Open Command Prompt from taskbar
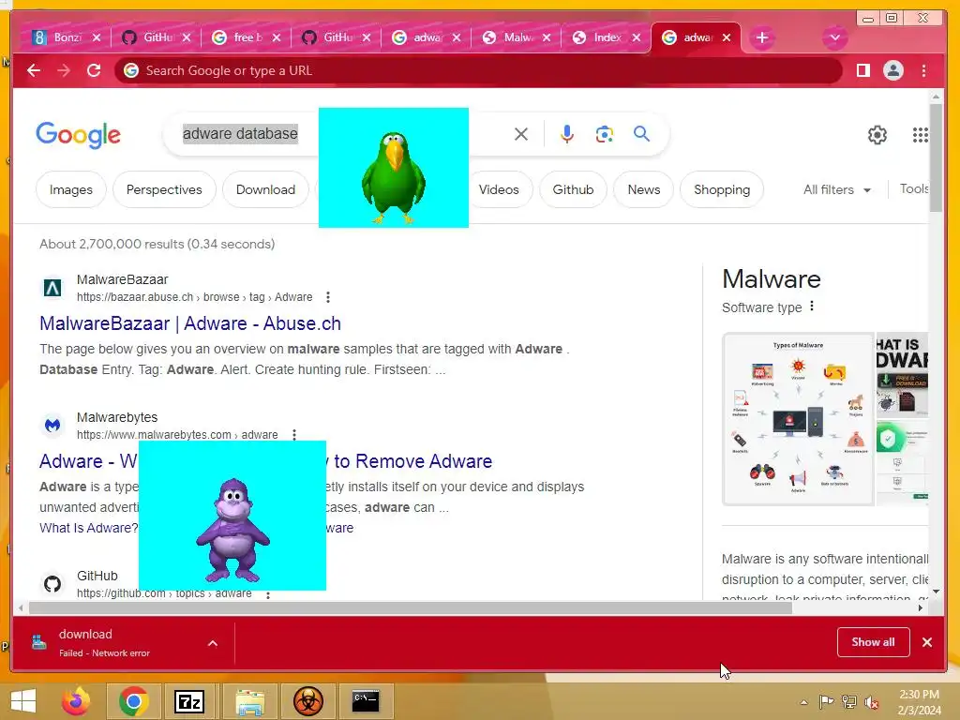The width and height of the screenshot is (960, 720). [x=367, y=701]
